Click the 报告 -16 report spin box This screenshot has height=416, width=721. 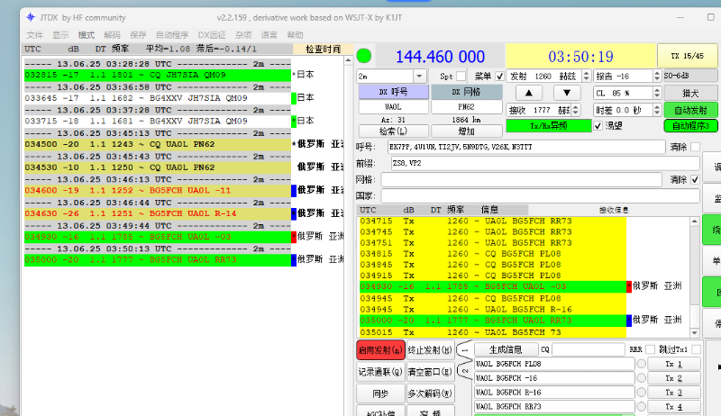[x=627, y=76]
